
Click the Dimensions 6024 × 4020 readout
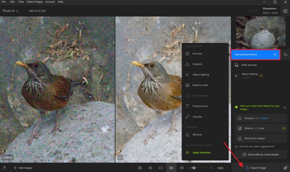pos(270,11)
